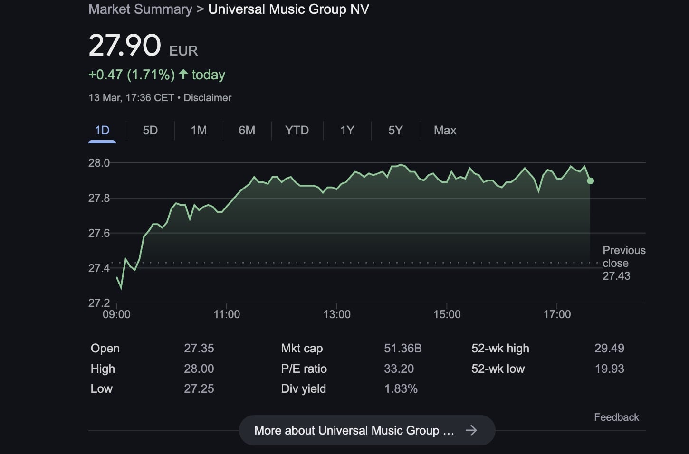Click the Previous close 27.43 label
The height and width of the screenshot is (454, 689).
click(x=623, y=263)
